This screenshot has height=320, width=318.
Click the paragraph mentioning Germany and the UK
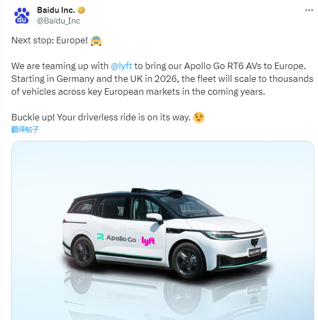click(162, 79)
